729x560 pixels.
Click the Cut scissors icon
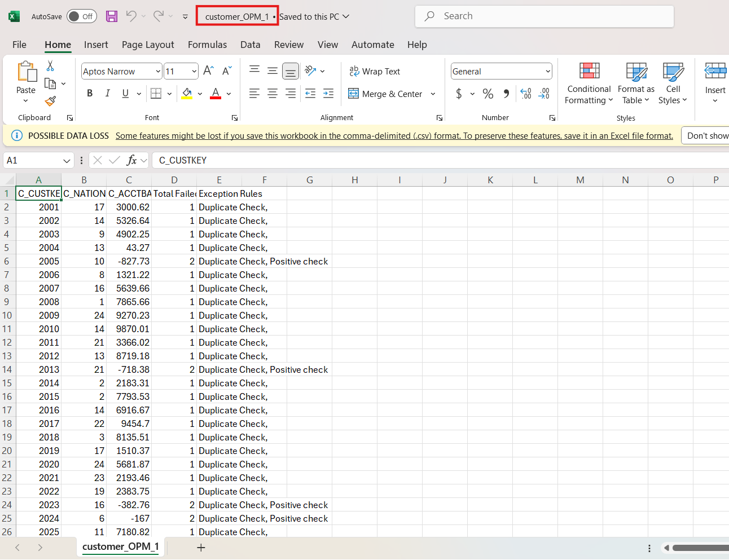(50, 66)
